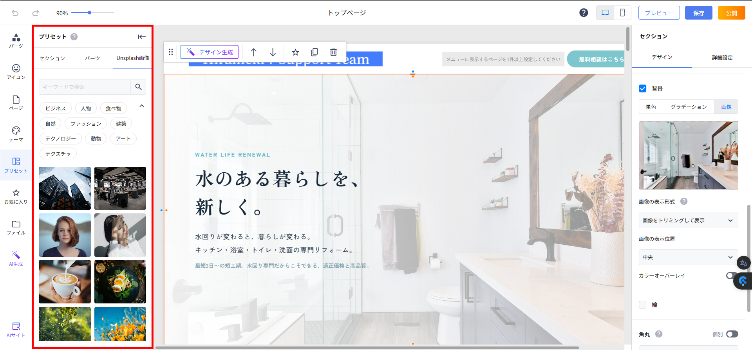This screenshot has height=350, width=752.
Task: Collapse the プリセット panel with arrow icon
Action: pos(141,37)
